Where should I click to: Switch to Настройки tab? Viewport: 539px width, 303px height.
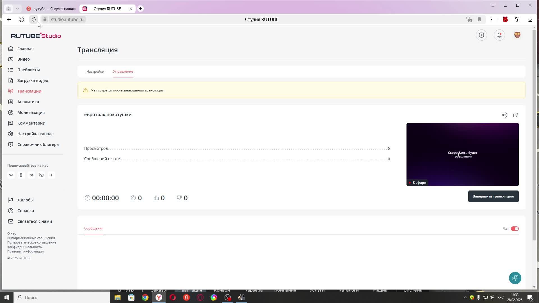tap(95, 72)
